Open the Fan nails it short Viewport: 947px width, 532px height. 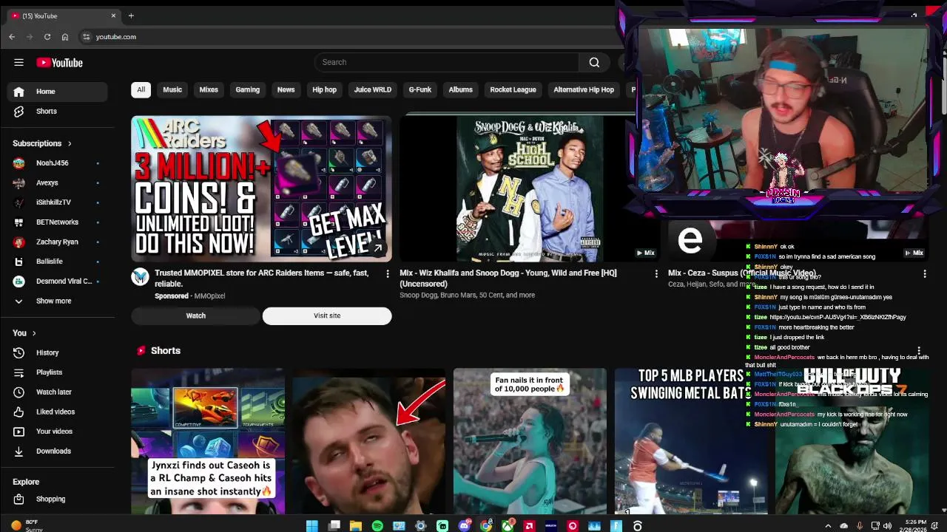click(x=530, y=441)
